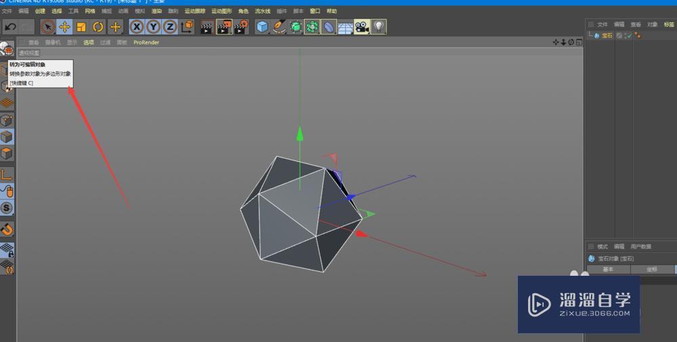Open the green generators subdivision icon

[296, 27]
